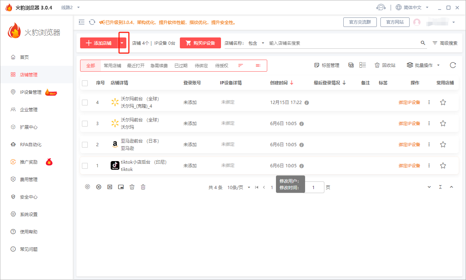Click 绑定IP设备 link for 沃尔玛 store 3

click(x=409, y=124)
